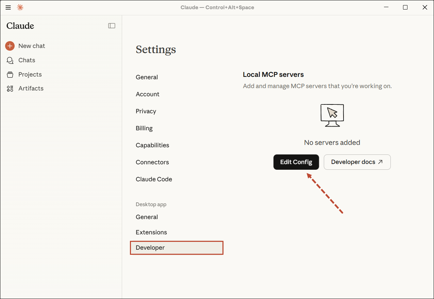The image size is (434, 299).
Task: Click the Edit Config button
Action: point(296,162)
